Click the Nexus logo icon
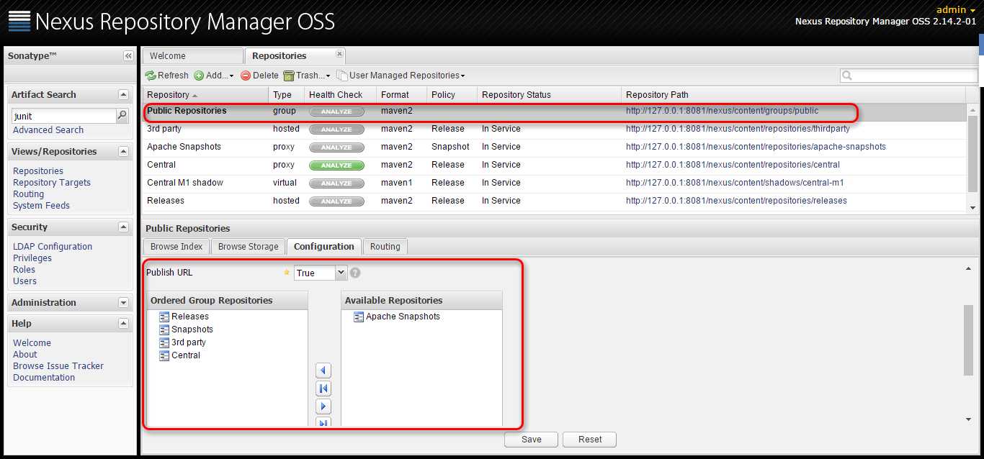The width and height of the screenshot is (984, 459). tap(19, 21)
